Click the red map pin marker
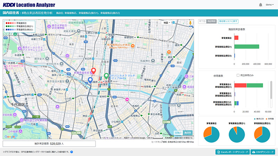The height and width of the screenshot is (156, 278). (93, 71)
